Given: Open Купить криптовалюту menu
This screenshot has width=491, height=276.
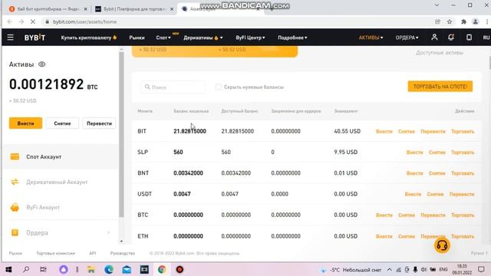Looking at the screenshot, I should (89, 38).
